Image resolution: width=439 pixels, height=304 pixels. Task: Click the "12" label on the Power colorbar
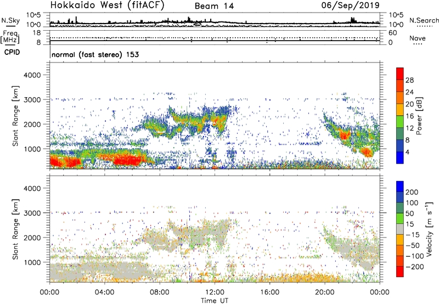(409, 128)
